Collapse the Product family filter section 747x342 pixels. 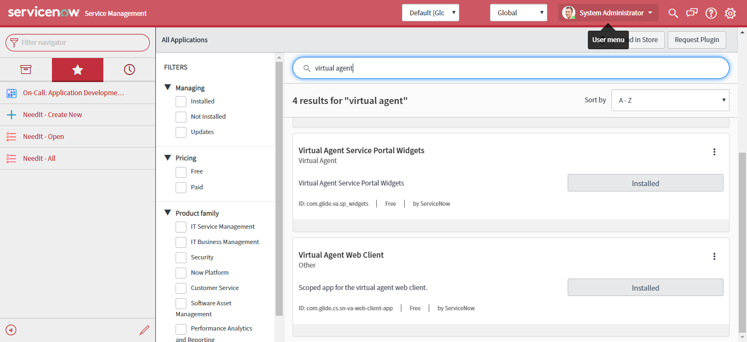click(168, 213)
